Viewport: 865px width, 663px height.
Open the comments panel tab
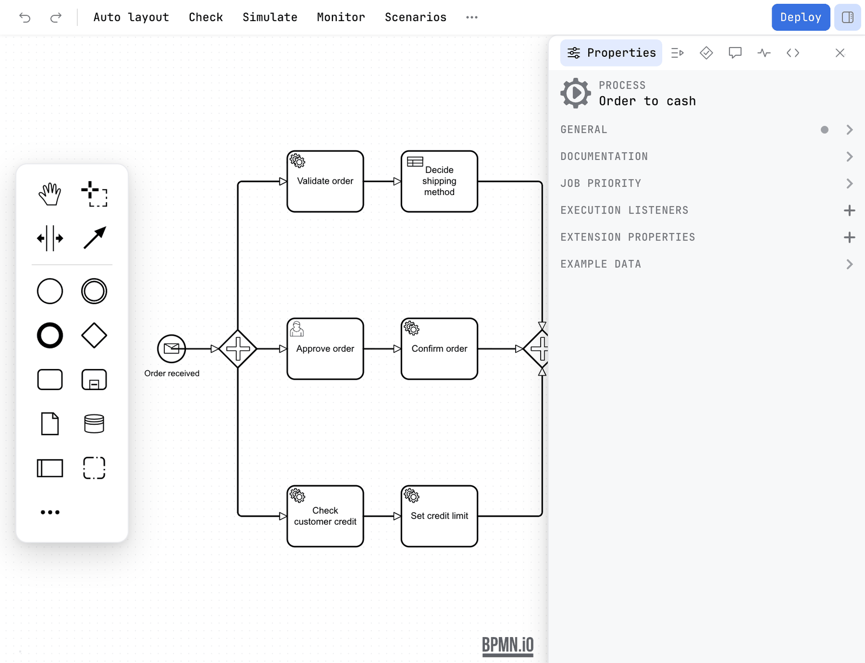[735, 53]
